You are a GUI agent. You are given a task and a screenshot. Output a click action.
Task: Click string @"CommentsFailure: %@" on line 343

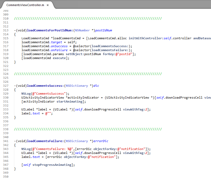53,149
